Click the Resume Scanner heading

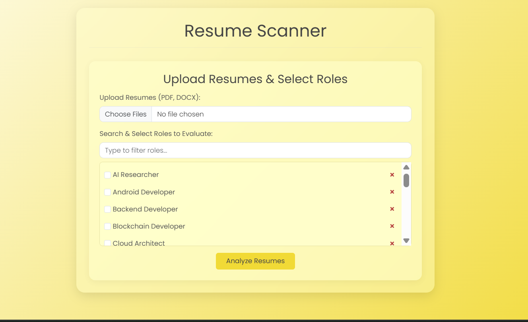[255, 31]
